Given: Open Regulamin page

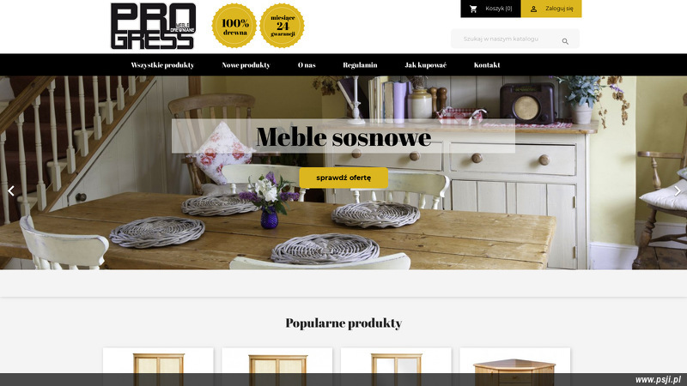Looking at the screenshot, I should point(360,65).
